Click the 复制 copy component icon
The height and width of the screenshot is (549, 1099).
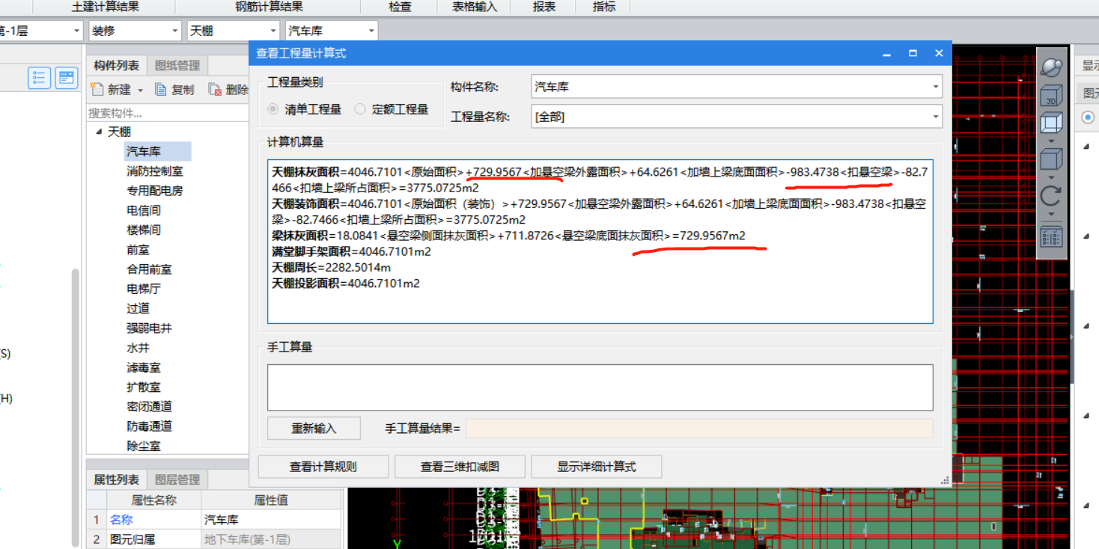161,89
